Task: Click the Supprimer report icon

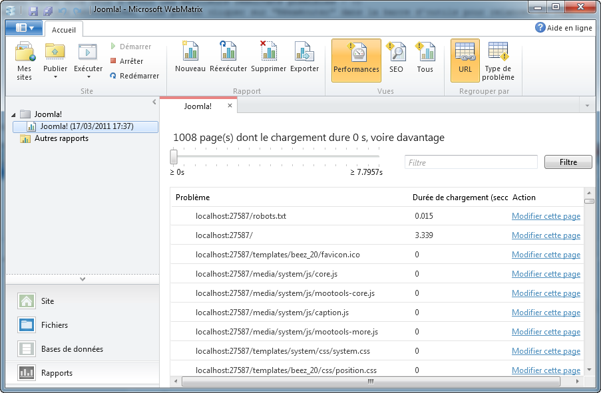Action: [x=268, y=52]
